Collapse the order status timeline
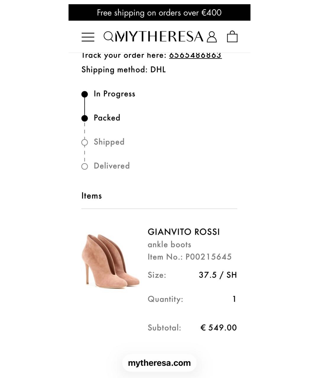The width and height of the screenshot is (319, 378). point(85,130)
